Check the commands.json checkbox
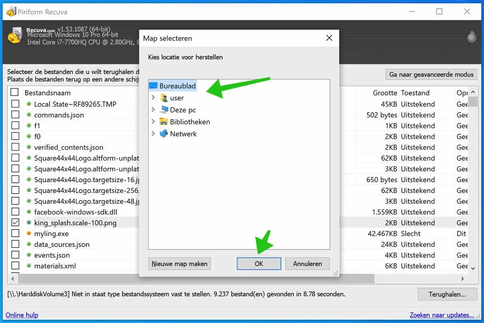The image size is (484, 323). click(15, 115)
